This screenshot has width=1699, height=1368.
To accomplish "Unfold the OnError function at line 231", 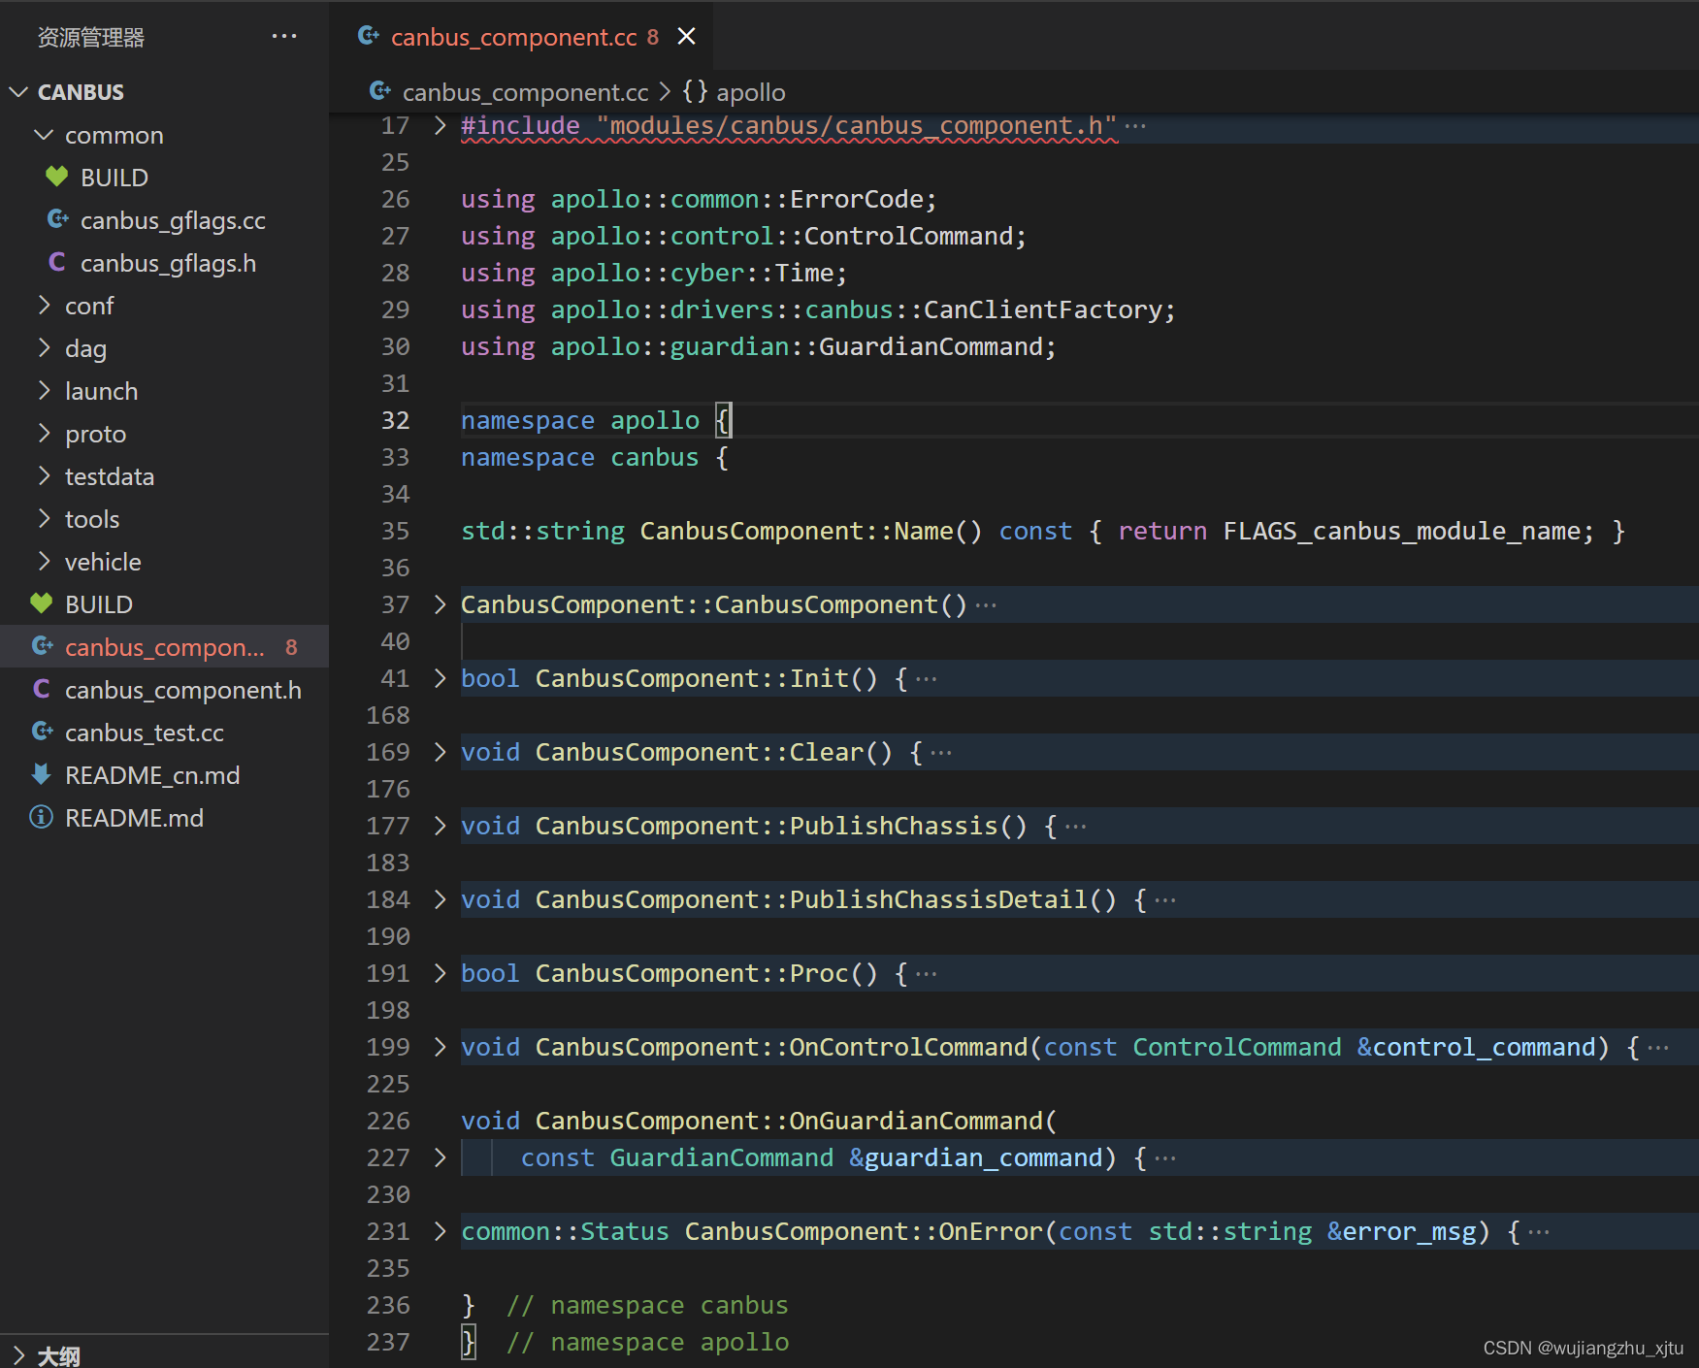I will click(x=441, y=1231).
